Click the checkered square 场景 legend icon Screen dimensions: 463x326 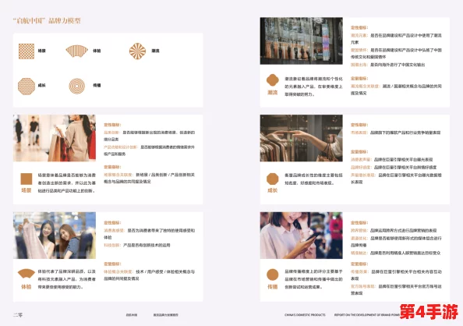click(27, 51)
